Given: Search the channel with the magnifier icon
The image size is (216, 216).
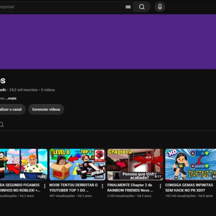Looking at the screenshot, I should coord(2,125).
